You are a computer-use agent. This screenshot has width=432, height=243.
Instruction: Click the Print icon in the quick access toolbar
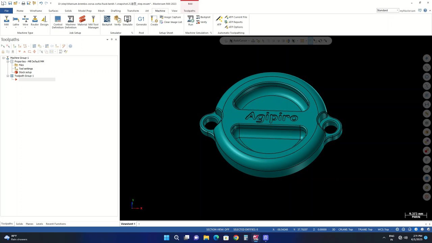23,3
